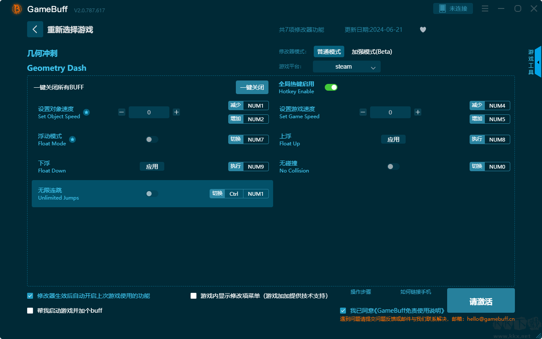Open the 如何链接手机 link
Screen dimensions: 542x339
coord(416,292)
